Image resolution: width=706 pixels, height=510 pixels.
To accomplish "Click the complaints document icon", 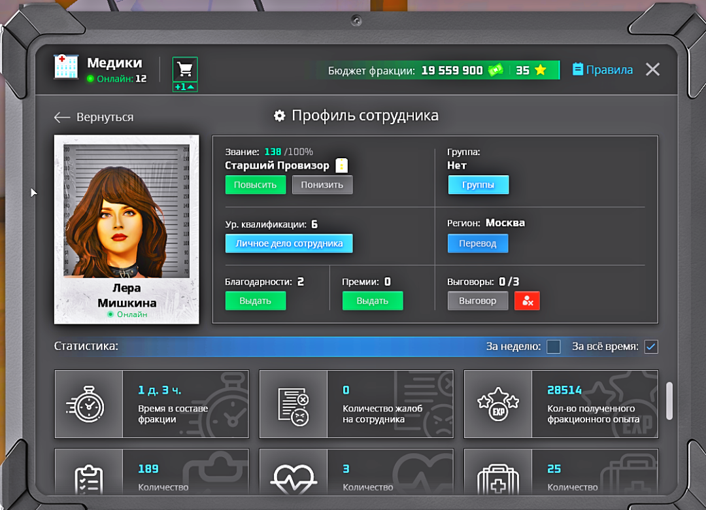I will click(x=293, y=404).
